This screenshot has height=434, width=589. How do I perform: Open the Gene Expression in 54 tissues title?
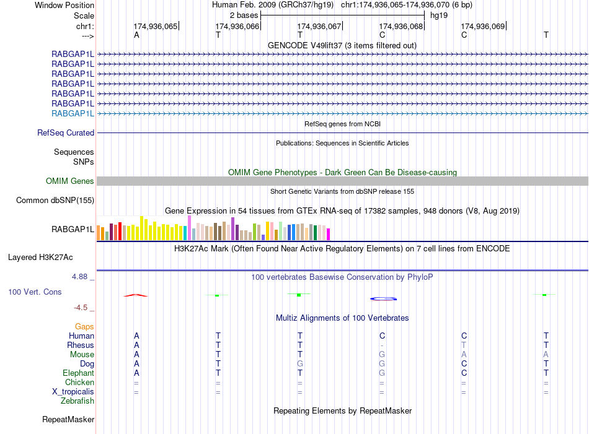tap(342, 211)
